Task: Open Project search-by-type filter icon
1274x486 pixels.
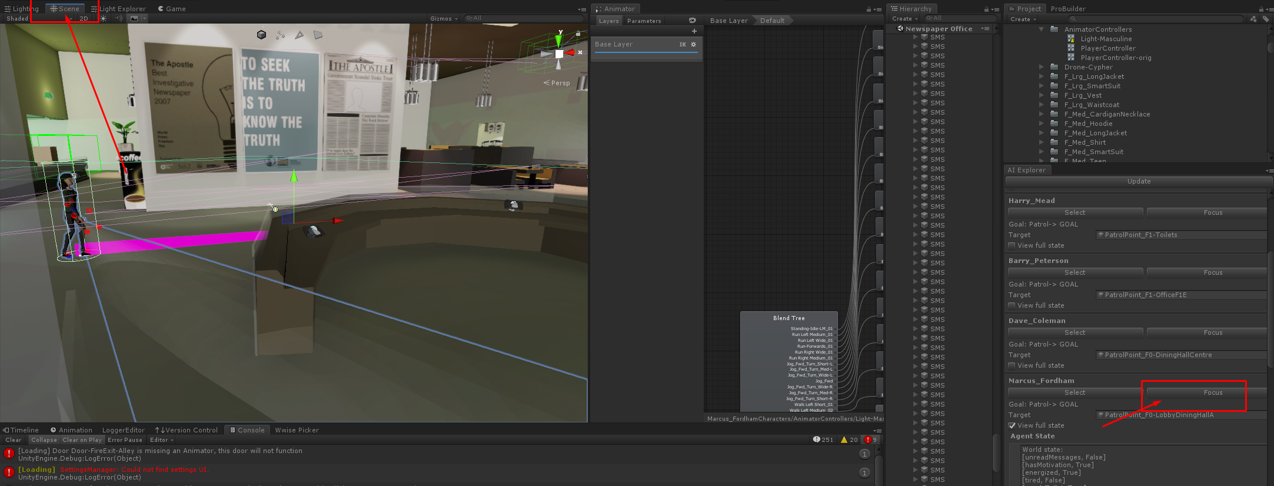Action: click(1253, 19)
